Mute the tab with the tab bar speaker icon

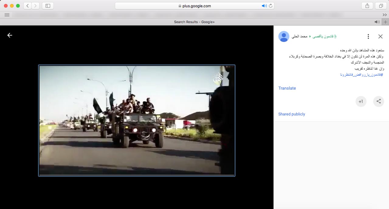377,22
